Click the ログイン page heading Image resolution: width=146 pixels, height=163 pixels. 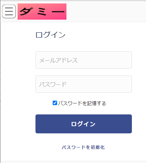[x=51, y=35]
